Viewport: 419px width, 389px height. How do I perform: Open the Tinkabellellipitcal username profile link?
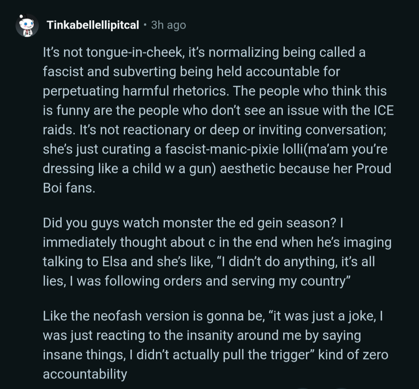[x=92, y=25]
